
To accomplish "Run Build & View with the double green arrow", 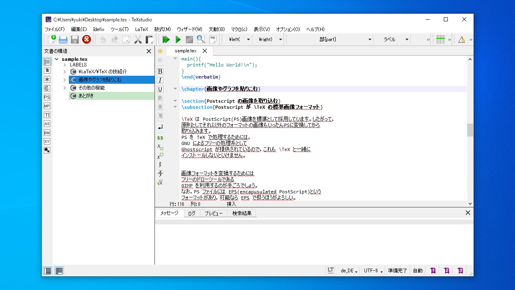I will point(166,39).
